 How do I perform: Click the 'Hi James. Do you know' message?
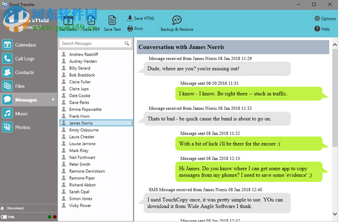[x=249, y=172]
